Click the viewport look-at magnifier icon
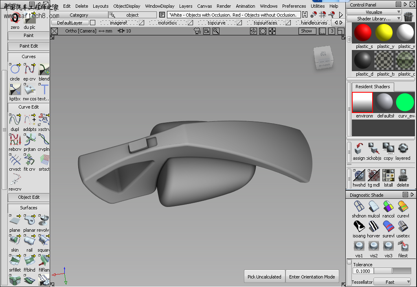 [216, 31]
